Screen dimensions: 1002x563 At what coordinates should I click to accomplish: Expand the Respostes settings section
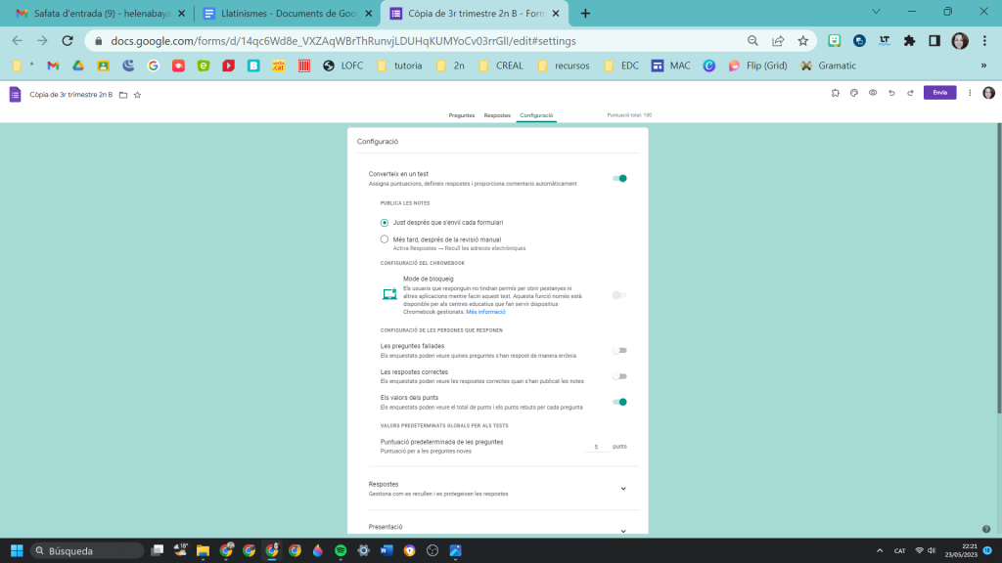pos(623,488)
